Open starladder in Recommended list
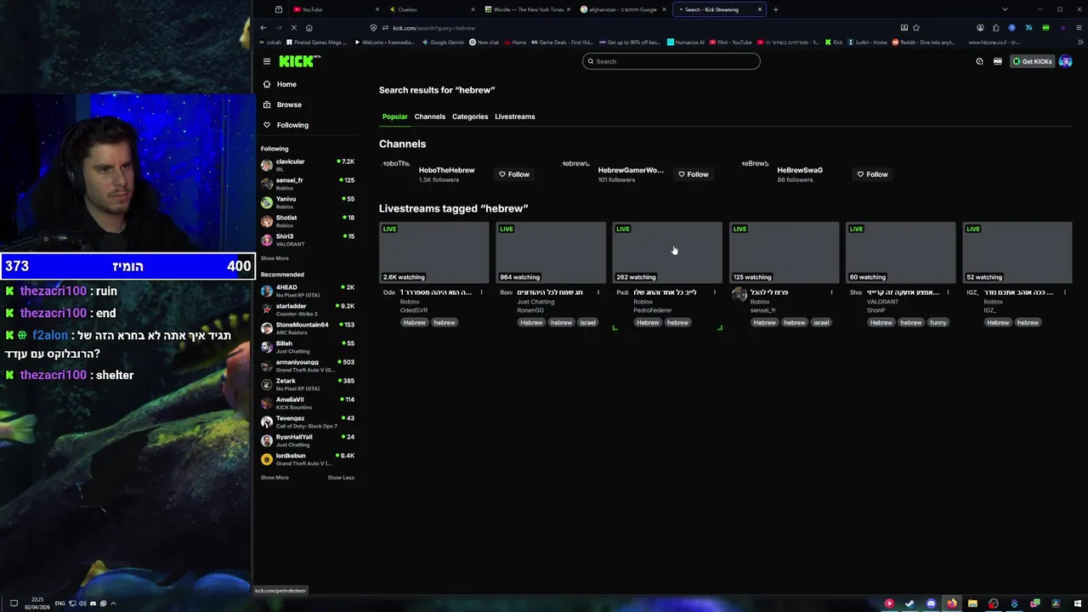1088x612 pixels. pos(308,309)
